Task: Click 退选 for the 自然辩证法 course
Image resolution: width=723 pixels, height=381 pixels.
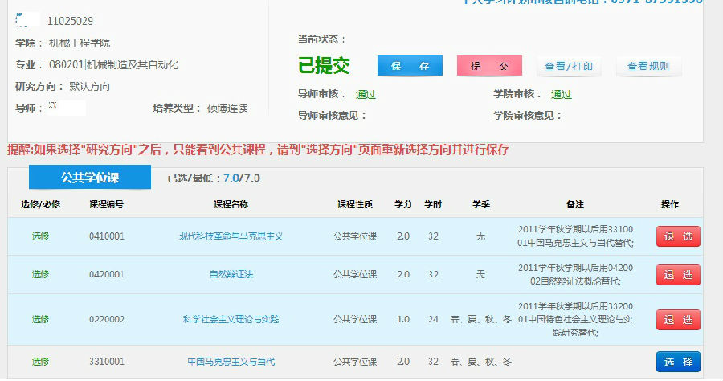Action: point(678,274)
